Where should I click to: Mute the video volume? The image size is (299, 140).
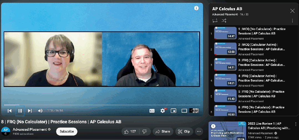(x=40, y=111)
